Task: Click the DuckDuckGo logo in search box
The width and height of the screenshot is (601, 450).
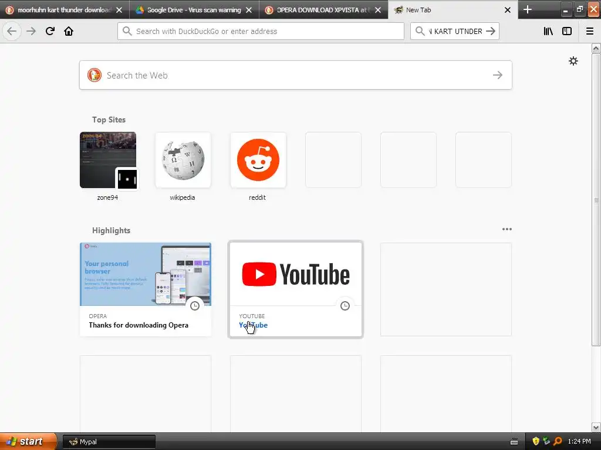Action: 94,75
